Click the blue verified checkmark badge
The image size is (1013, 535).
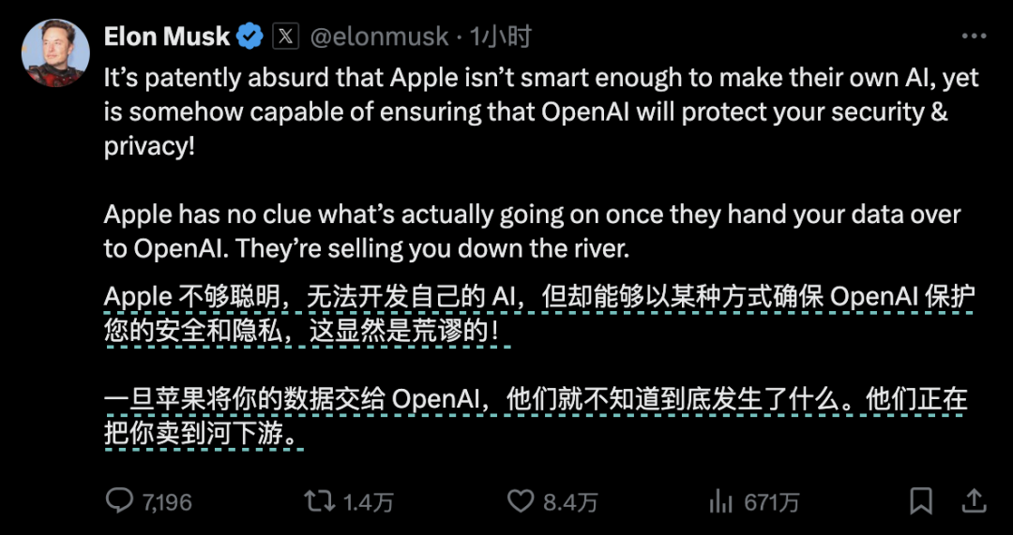[249, 37]
